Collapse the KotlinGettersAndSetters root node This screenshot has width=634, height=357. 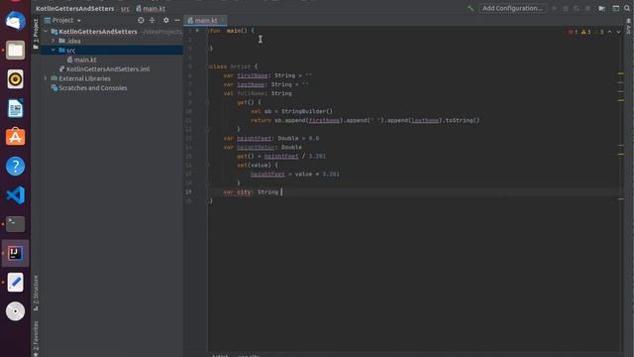[x=46, y=31]
